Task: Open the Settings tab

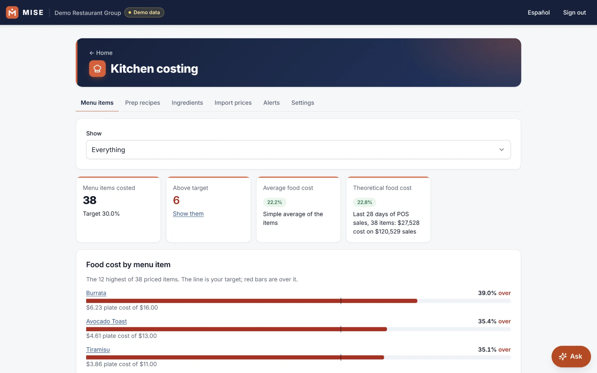Action: (x=303, y=103)
